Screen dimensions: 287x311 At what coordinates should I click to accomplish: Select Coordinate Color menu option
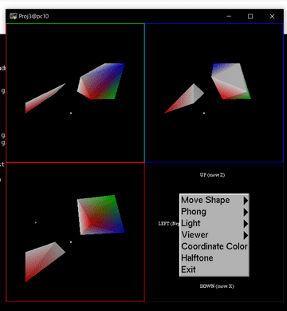(x=214, y=246)
